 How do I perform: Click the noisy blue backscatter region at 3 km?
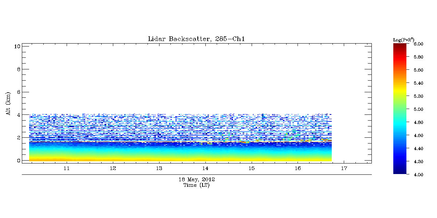(x=180, y=126)
